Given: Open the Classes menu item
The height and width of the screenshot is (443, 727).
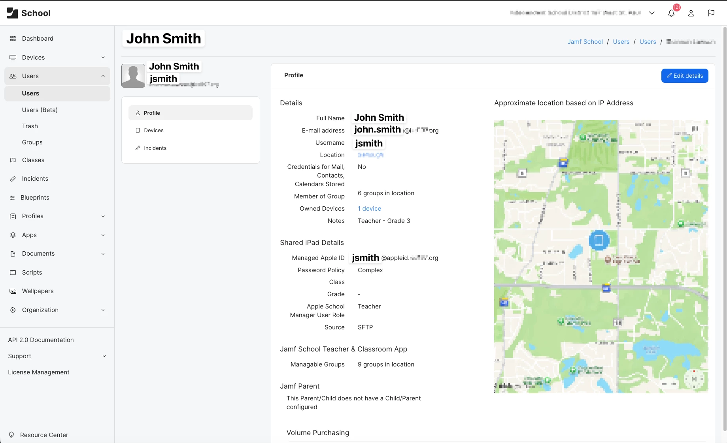Looking at the screenshot, I should [x=57, y=160].
